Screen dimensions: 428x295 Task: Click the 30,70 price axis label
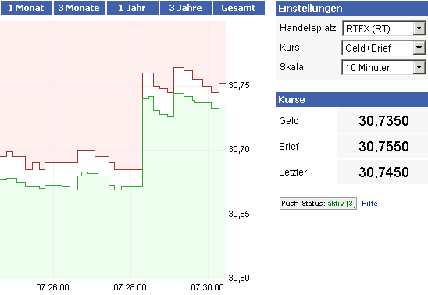[x=239, y=149]
